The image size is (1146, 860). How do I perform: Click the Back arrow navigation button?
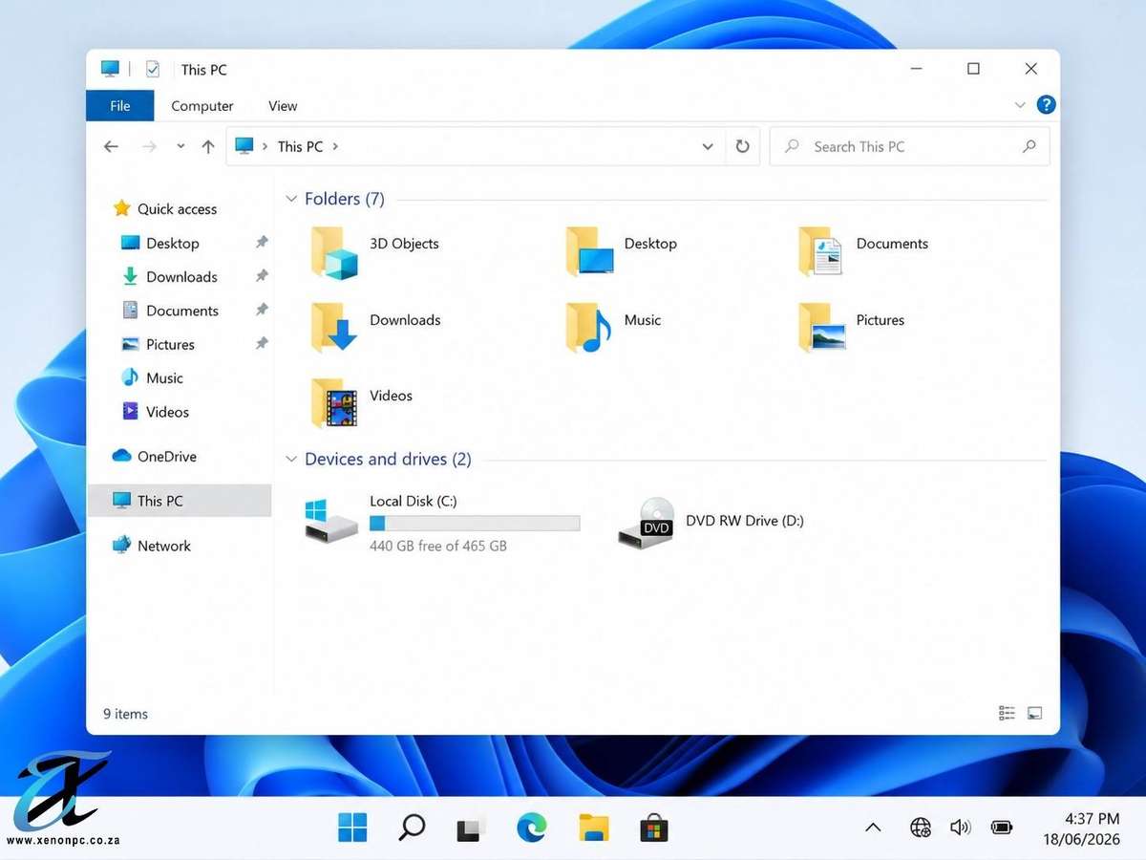click(111, 146)
